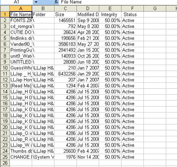The height and width of the screenshot is (167, 177).
Task: Select the cell with [Read Me] file
Action: (x=21, y=86)
